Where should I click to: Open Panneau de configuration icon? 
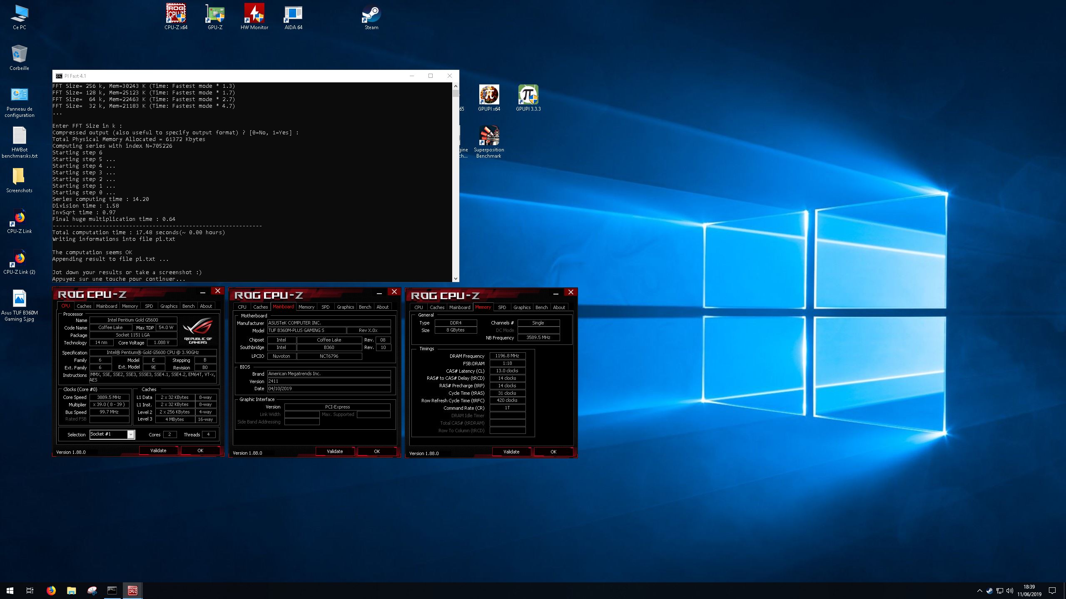click(19, 102)
